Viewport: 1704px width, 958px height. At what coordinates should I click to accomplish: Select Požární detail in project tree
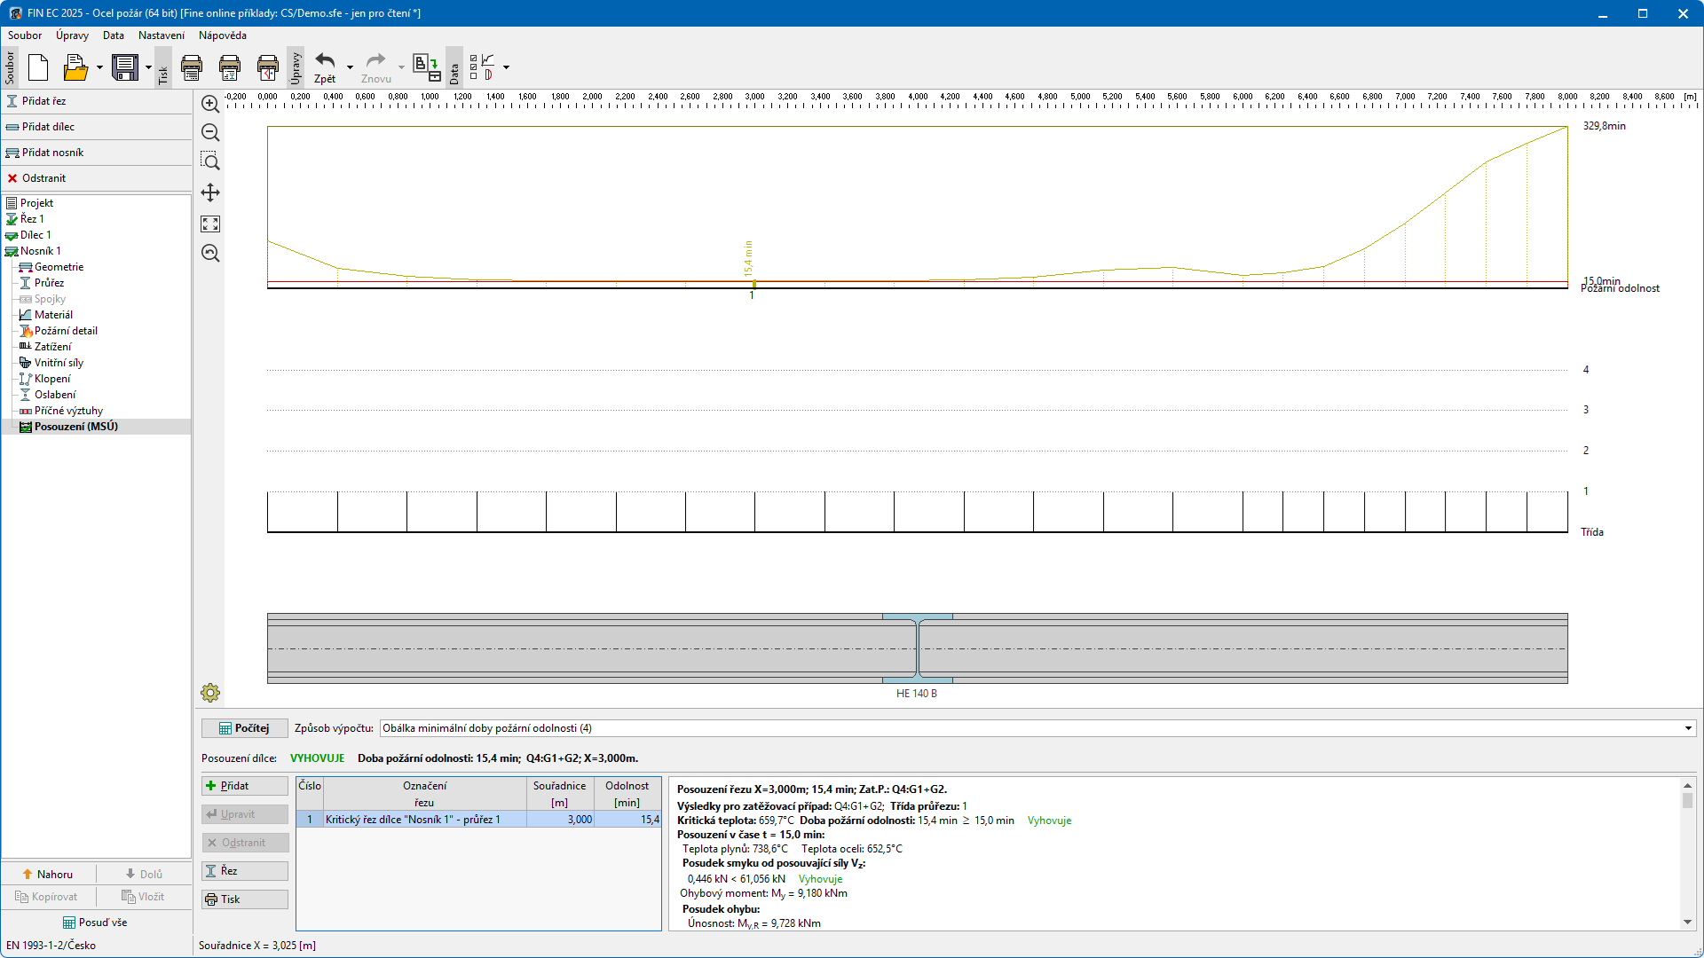[66, 331]
